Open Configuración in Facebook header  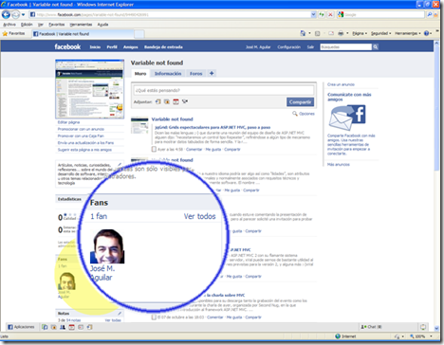[x=288, y=46]
